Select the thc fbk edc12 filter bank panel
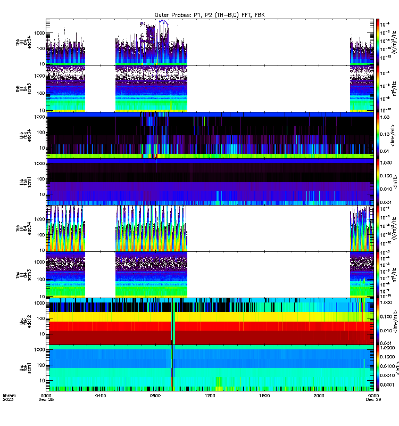399x426 pixels. coord(210,321)
